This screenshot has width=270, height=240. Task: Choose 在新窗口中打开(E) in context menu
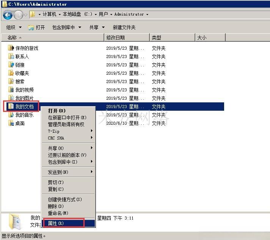coord(68,118)
